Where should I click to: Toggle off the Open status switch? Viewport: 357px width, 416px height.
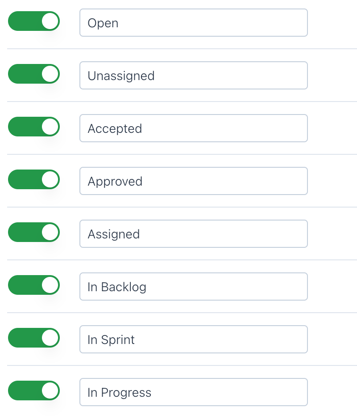coord(33,21)
